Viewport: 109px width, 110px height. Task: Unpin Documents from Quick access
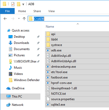tap(38, 49)
